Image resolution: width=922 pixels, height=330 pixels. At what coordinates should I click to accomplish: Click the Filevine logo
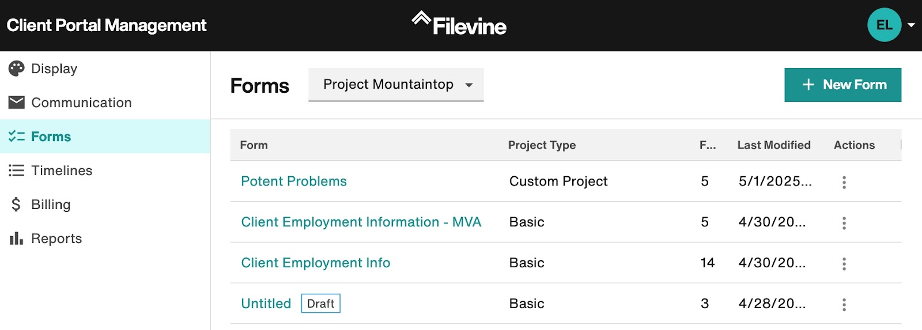click(459, 24)
